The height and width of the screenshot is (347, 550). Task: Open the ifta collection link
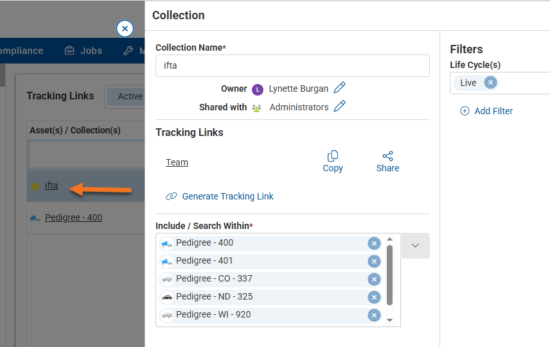point(51,185)
